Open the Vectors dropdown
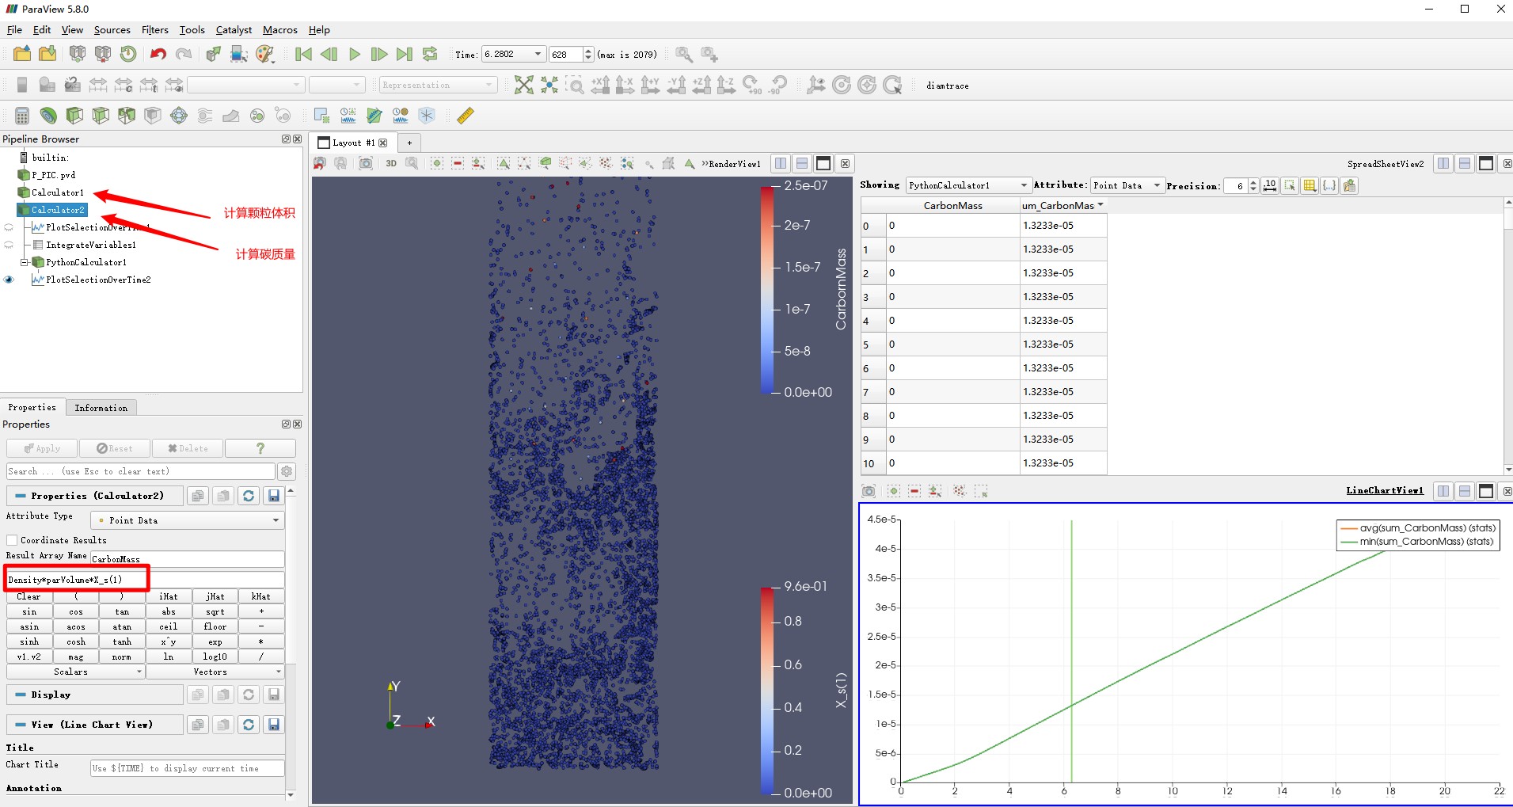 (215, 672)
